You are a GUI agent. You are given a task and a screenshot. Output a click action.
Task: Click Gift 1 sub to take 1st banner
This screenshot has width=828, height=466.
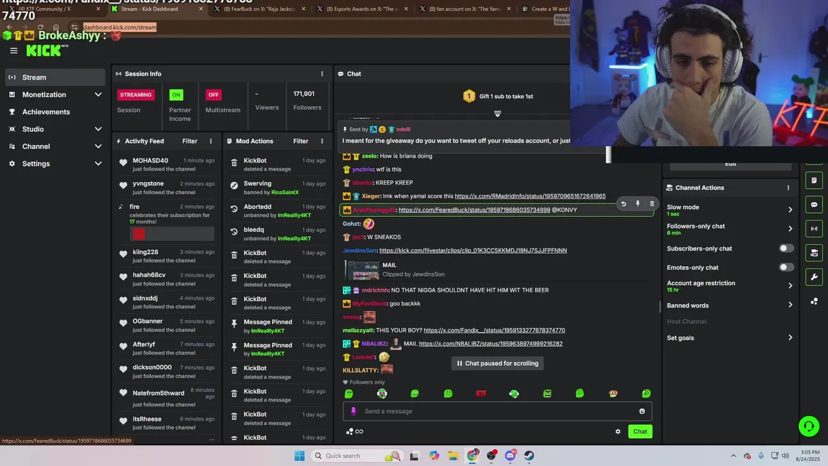coord(498,96)
